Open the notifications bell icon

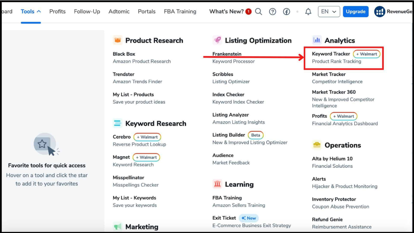(308, 12)
